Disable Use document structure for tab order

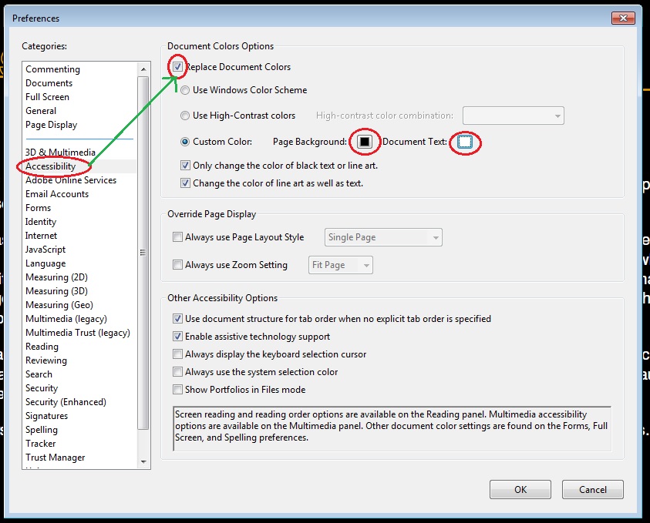[177, 319]
